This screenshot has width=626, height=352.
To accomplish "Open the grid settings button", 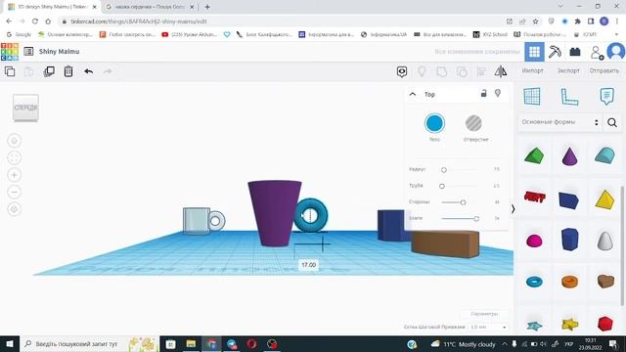I will 484,314.
